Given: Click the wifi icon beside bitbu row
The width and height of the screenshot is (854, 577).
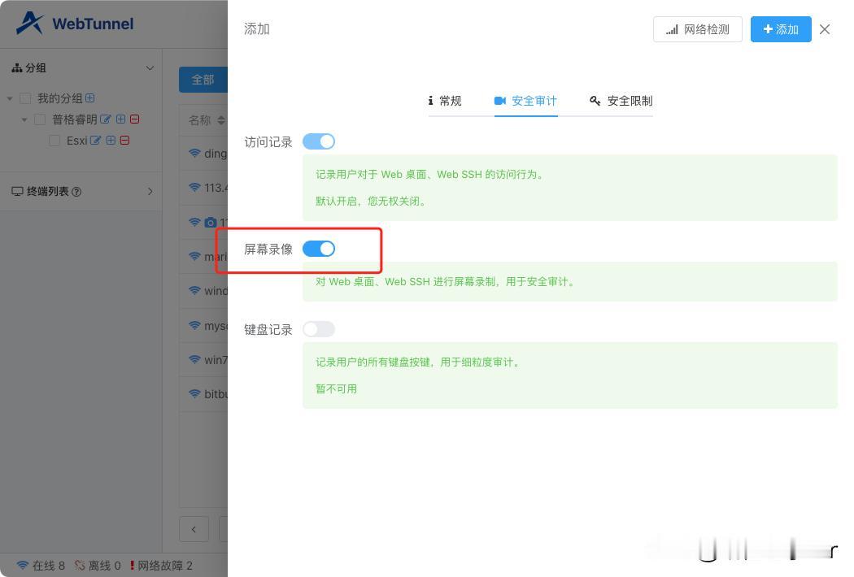Looking at the screenshot, I should point(194,393).
